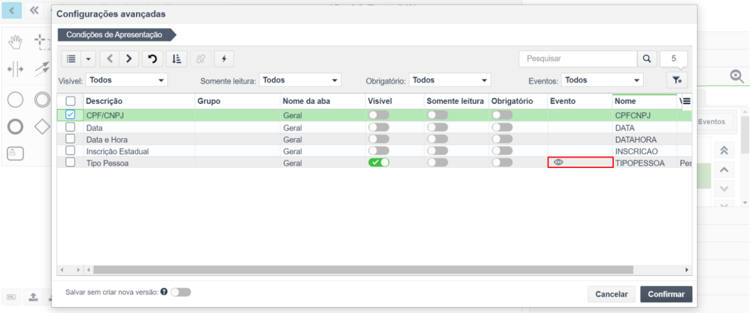This screenshot has height=313, width=751.
Task: Toggle Visível switch for CPF/CNPJ
Action: tap(379, 115)
